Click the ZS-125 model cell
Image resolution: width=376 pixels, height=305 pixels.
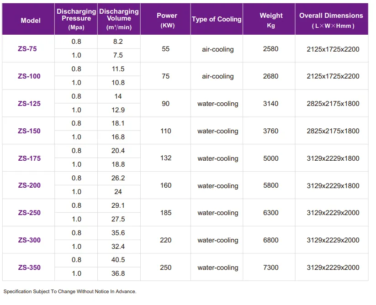point(29,104)
